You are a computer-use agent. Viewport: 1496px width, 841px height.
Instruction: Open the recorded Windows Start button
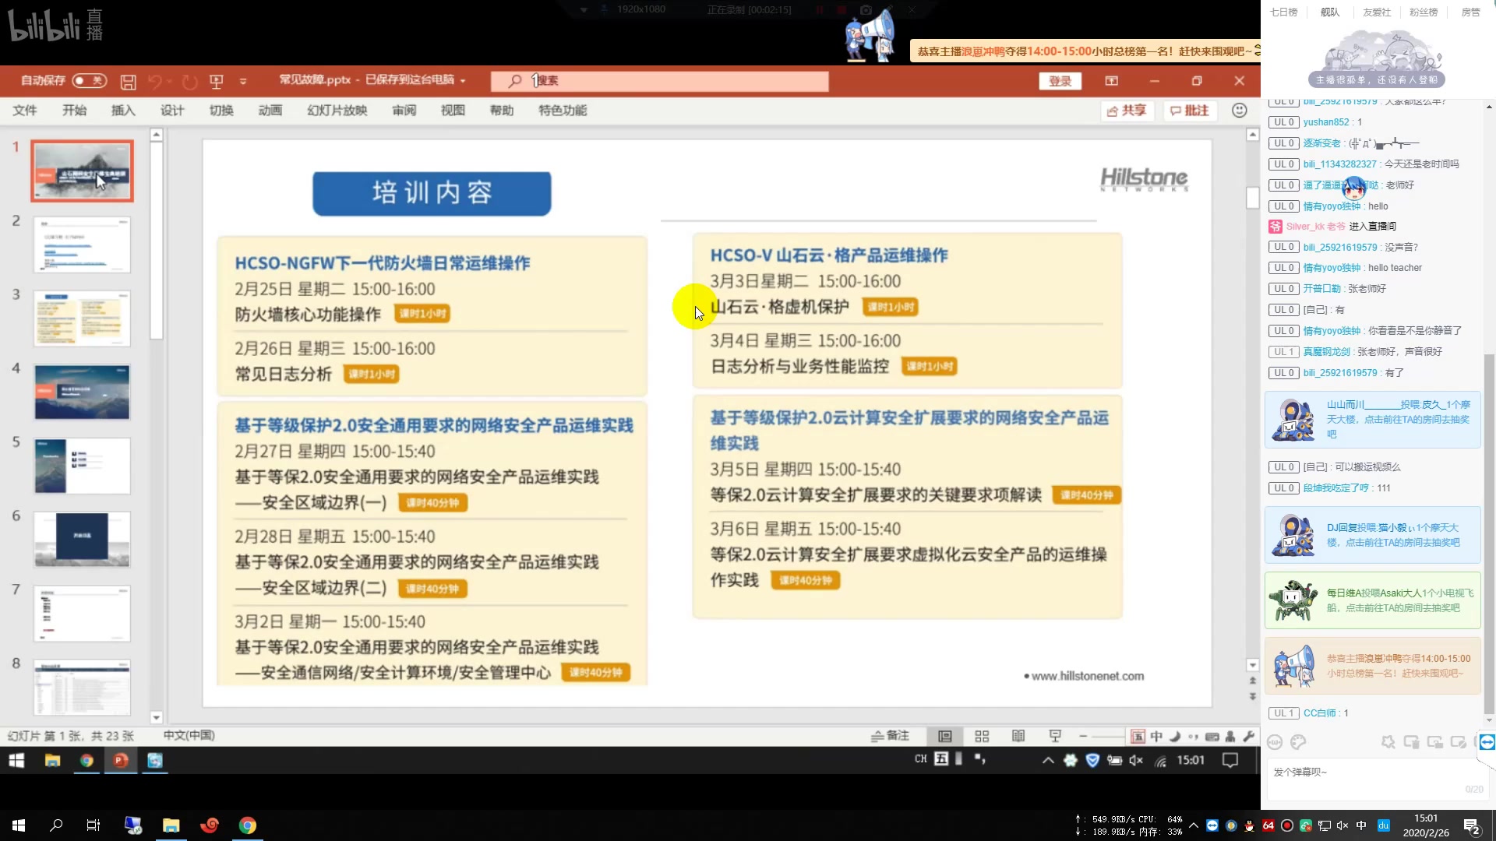(16, 760)
